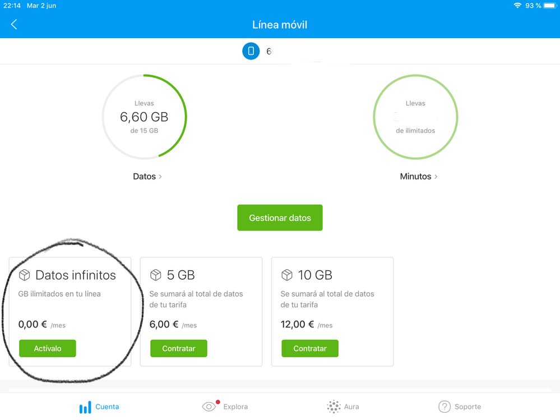Select the Datos infinitos card title

pos(75,275)
